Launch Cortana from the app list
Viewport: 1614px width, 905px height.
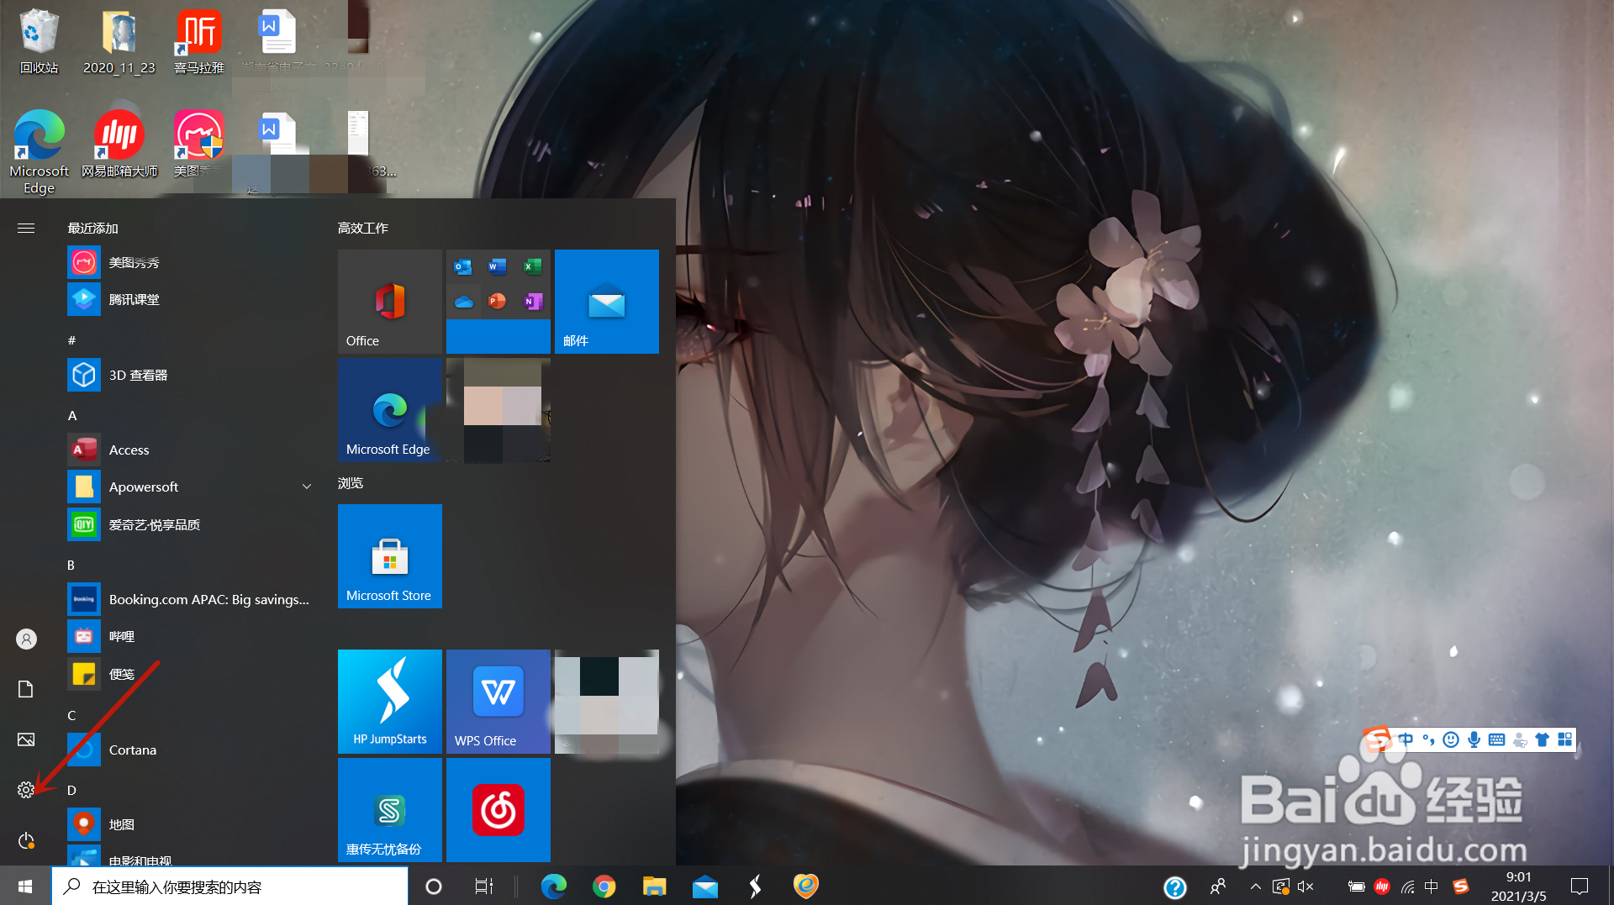[189, 750]
